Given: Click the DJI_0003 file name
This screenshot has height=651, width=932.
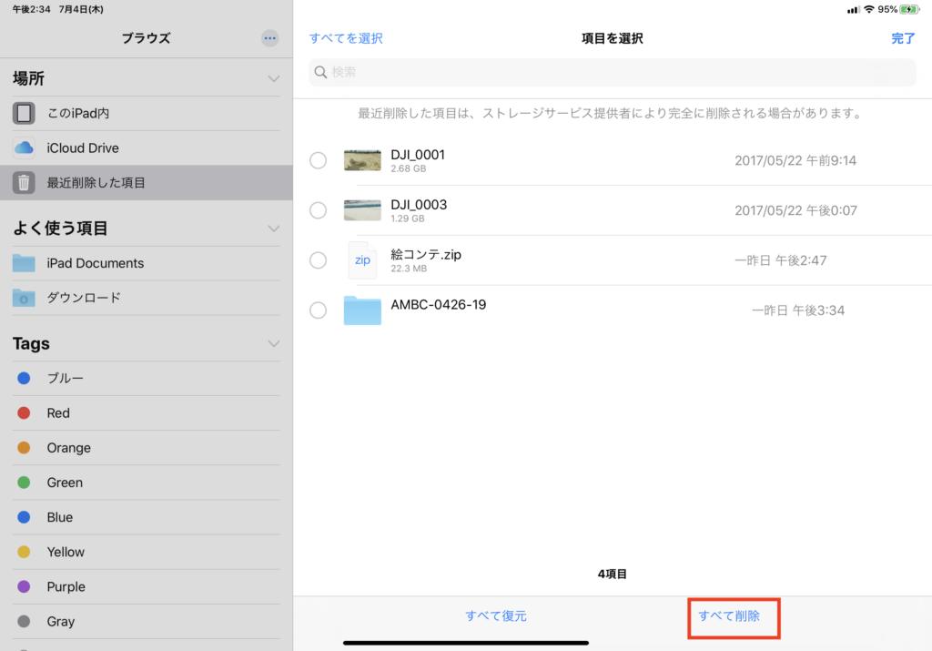Looking at the screenshot, I should click(419, 205).
